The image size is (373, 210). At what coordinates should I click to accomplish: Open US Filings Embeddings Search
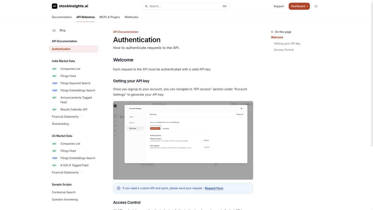[78, 158]
